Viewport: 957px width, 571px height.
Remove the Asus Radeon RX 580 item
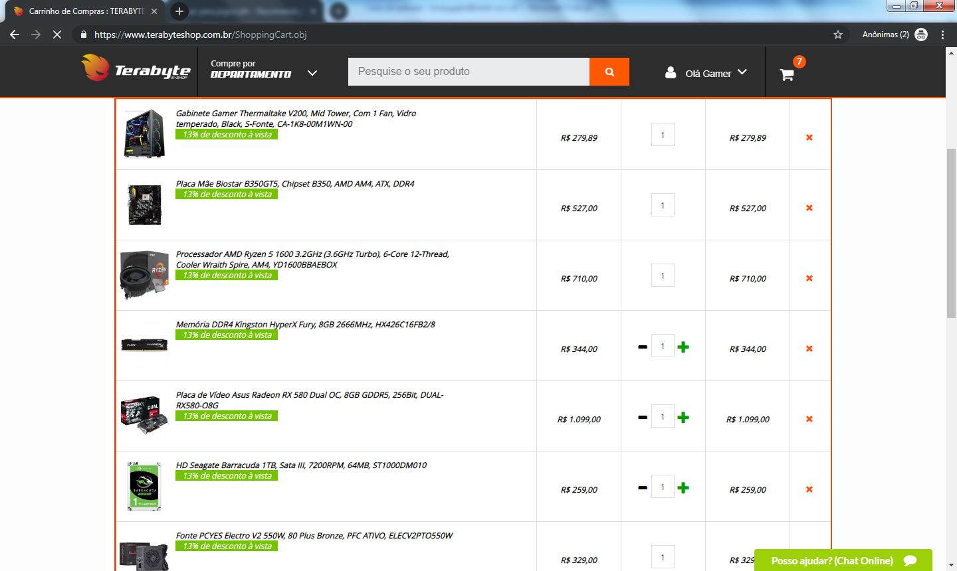click(809, 419)
